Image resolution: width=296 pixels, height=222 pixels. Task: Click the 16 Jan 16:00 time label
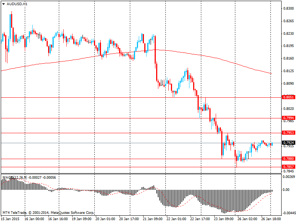pos(58,219)
